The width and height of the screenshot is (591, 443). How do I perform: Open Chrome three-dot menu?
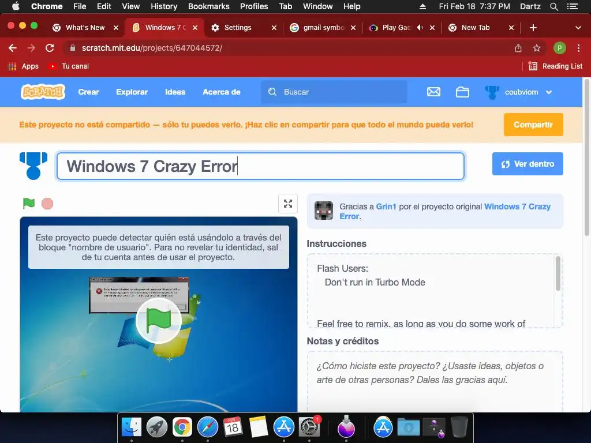[578, 48]
